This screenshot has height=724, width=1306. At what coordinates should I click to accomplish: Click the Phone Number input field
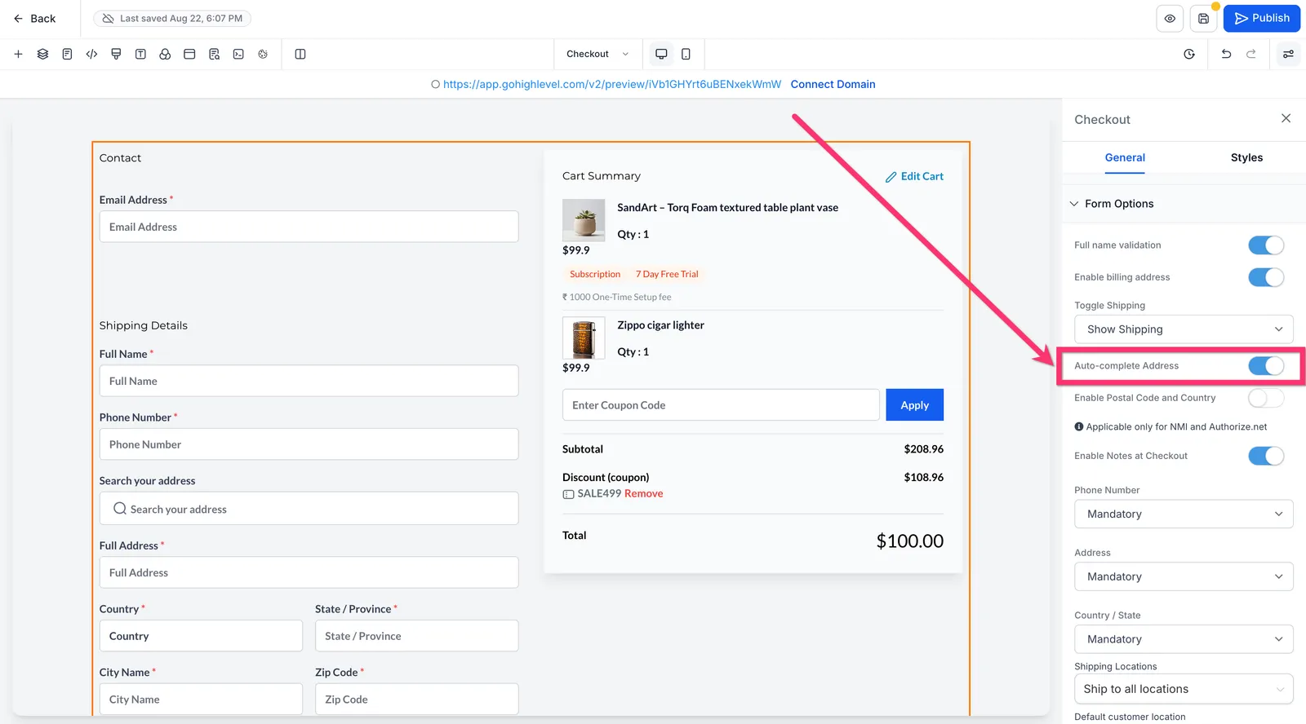coord(309,444)
